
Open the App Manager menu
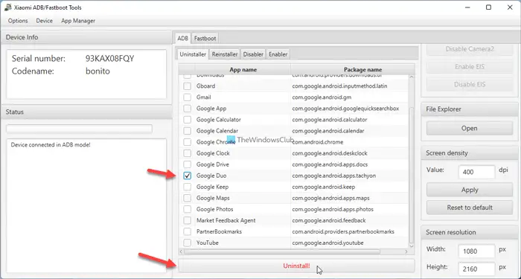pos(78,21)
